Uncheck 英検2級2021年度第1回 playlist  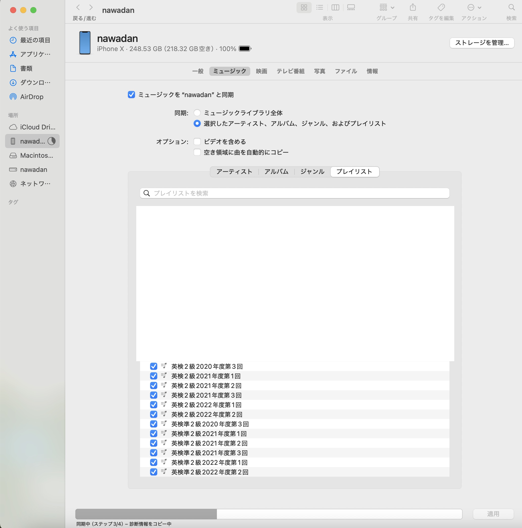tap(154, 376)
